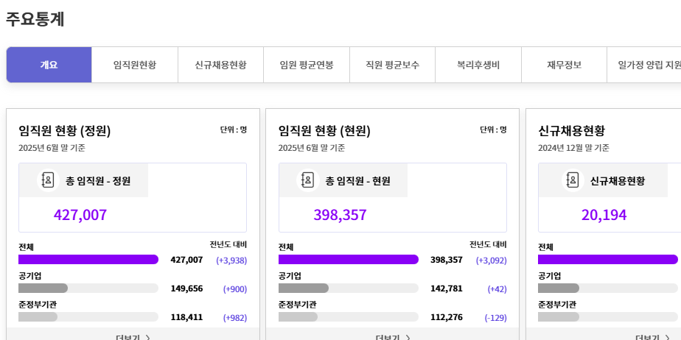
Task: Click the (-129) change value
Action: [x=495, y=317]
